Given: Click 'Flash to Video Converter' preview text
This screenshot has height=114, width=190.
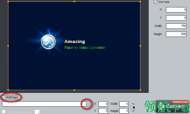Looking at the screenshot, I should point(85,48).
